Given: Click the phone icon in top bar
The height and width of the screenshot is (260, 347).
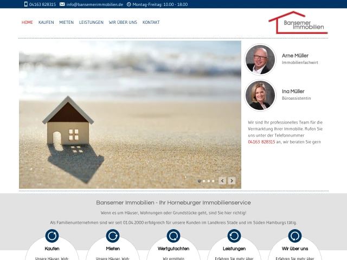Looking at the screenshot, I should coord(26,4).
